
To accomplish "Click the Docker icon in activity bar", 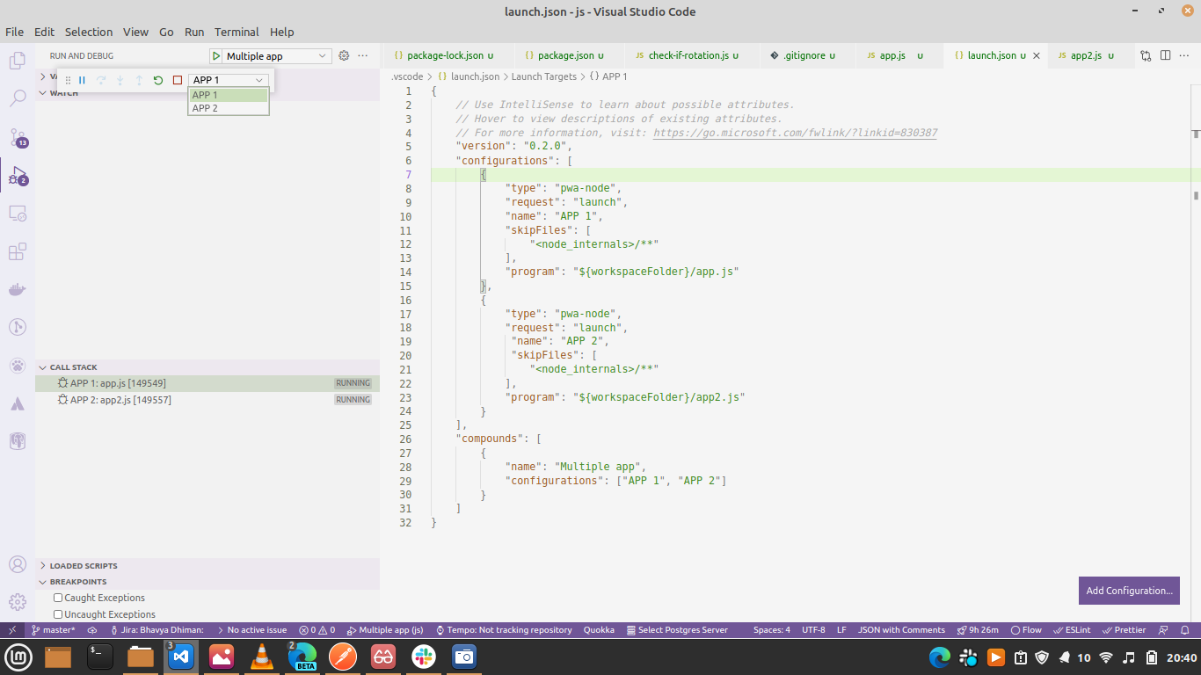I will coord(17,290).
